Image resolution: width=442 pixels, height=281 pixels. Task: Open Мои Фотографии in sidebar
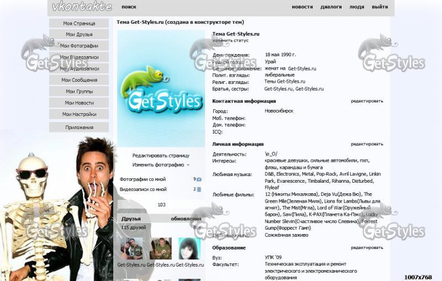click(79, 46)
